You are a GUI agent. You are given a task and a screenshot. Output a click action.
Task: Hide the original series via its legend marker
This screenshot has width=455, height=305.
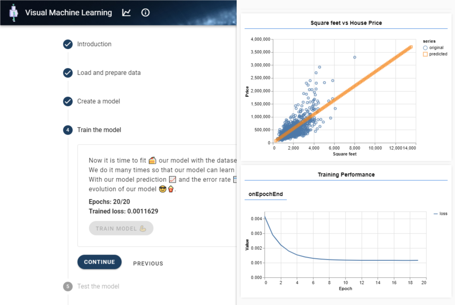(x=426, y=47)
